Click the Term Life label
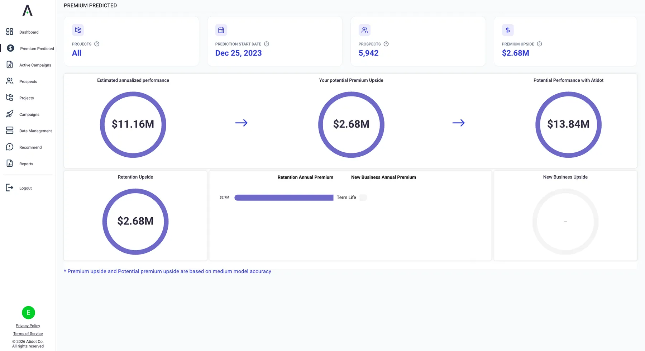The image size is (645, 351). tap(346, 198)
